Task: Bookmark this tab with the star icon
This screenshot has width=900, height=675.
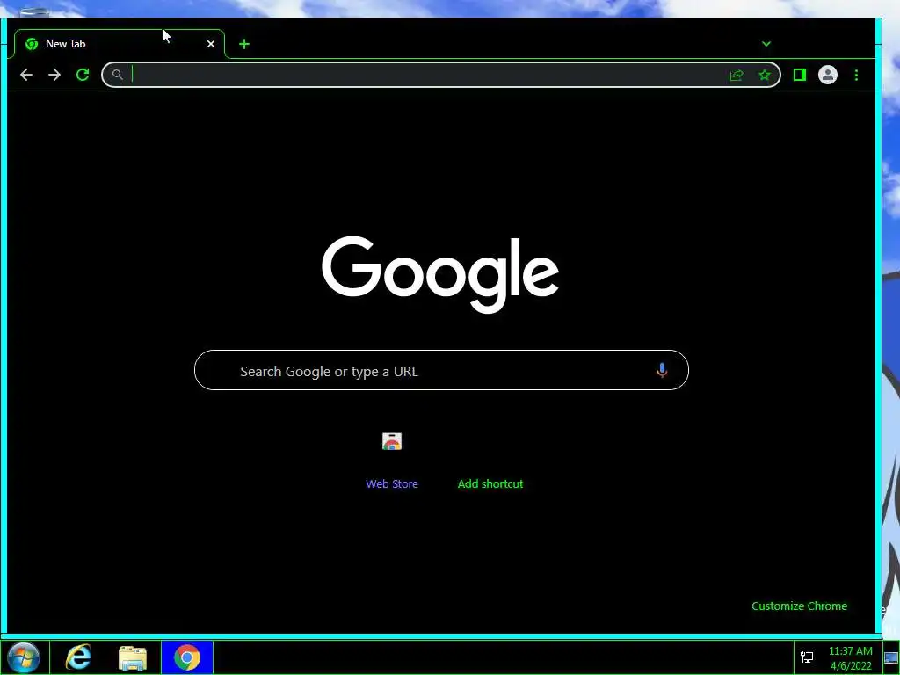Action: 765,76
